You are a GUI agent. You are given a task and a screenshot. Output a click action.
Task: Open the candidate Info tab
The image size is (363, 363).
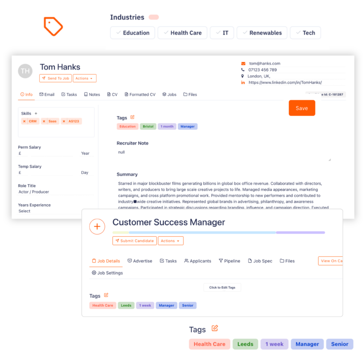click(26, 95)
